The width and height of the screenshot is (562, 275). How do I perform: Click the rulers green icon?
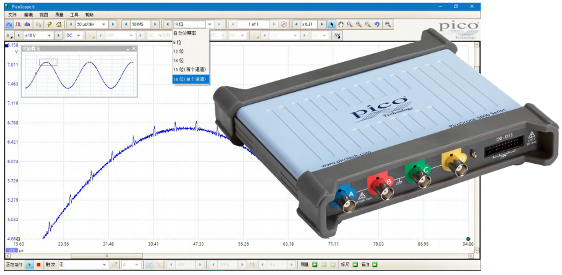(355, 264)
